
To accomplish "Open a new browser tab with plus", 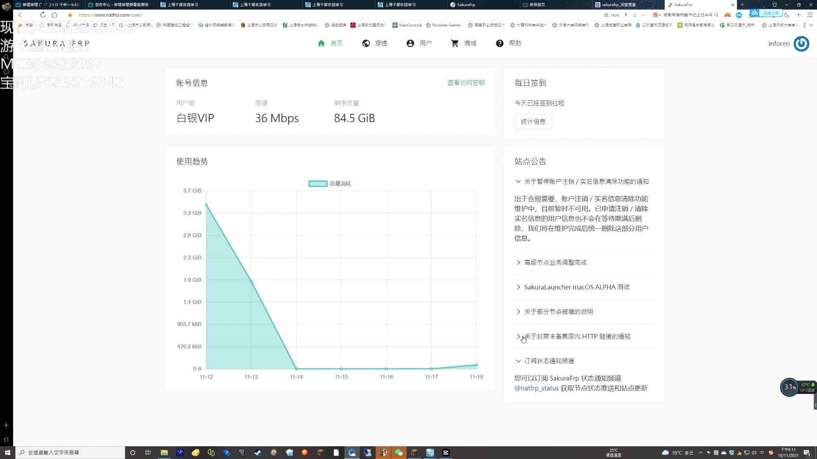I will point(743,5).
